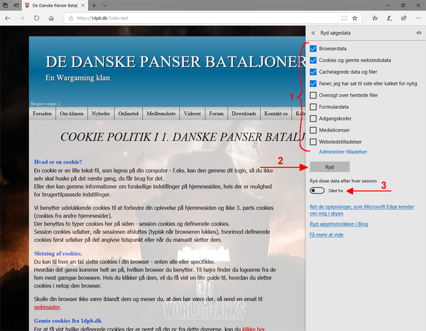Image resolution: width=426 pixels, height=331 pixels.
Task: Click the Add notes pen icon
Action: point(389,18)
